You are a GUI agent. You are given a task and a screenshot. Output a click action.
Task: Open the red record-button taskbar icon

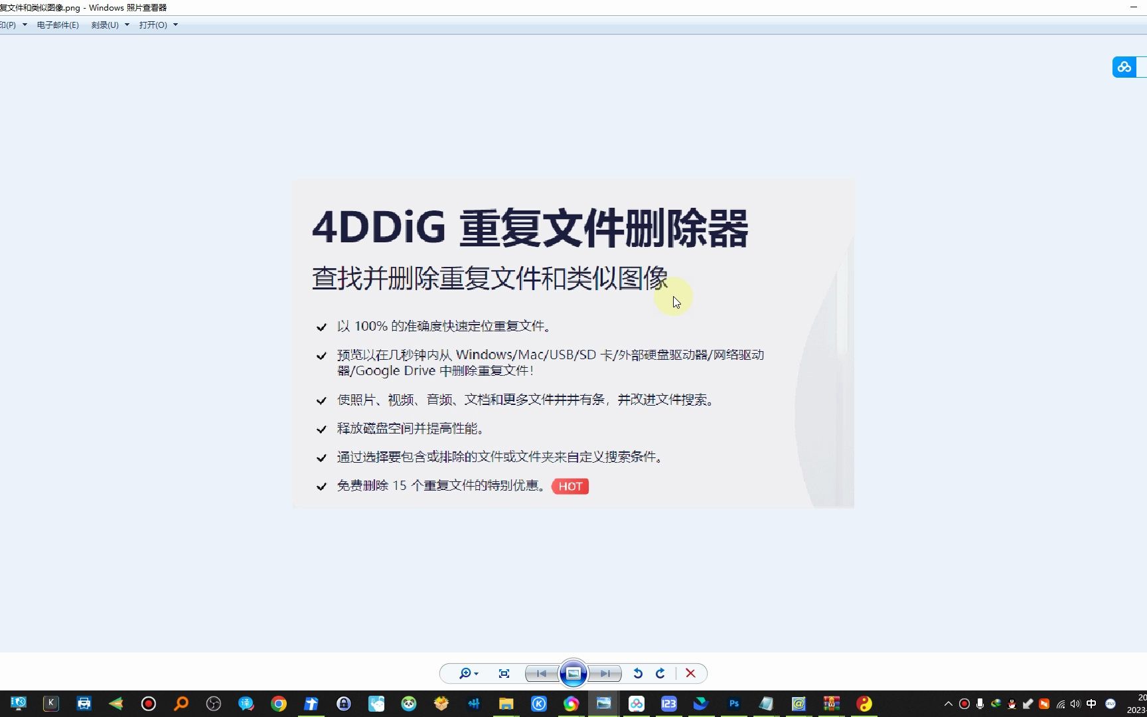[149, 704]
